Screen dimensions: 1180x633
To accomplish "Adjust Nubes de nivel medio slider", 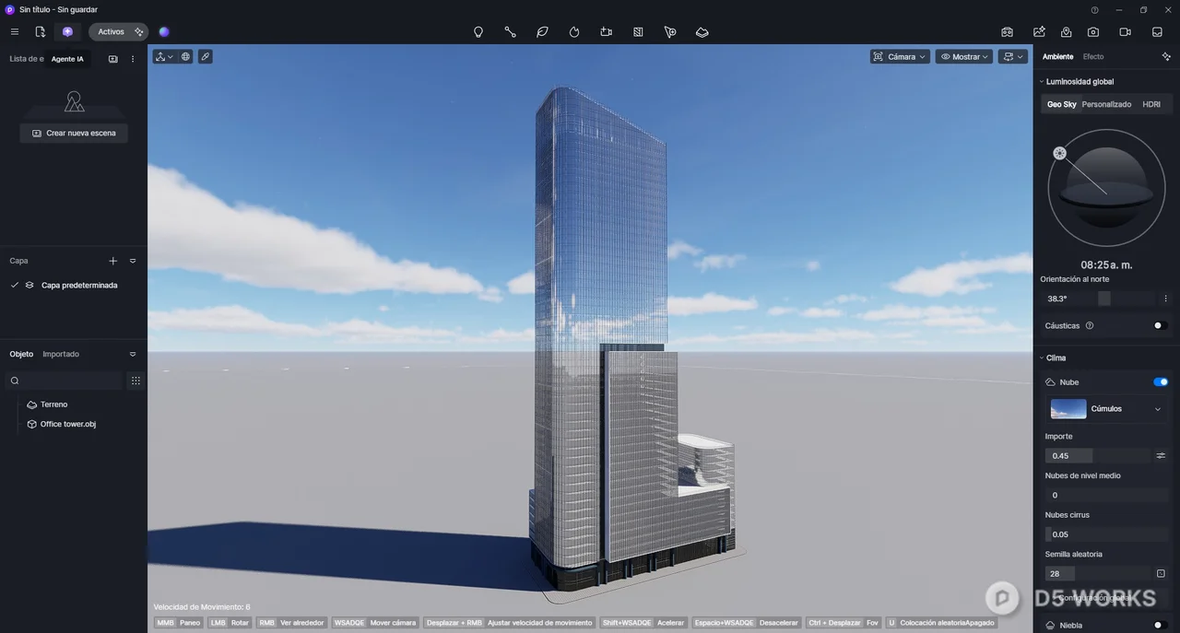I will (1106, 495).
